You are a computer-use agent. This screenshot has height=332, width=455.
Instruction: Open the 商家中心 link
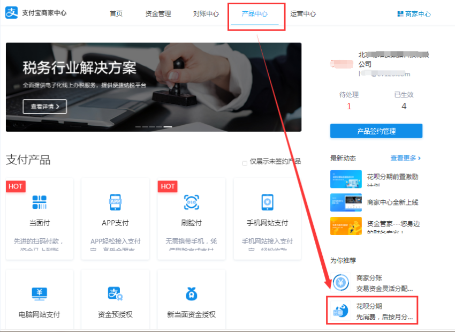point(418,14)
